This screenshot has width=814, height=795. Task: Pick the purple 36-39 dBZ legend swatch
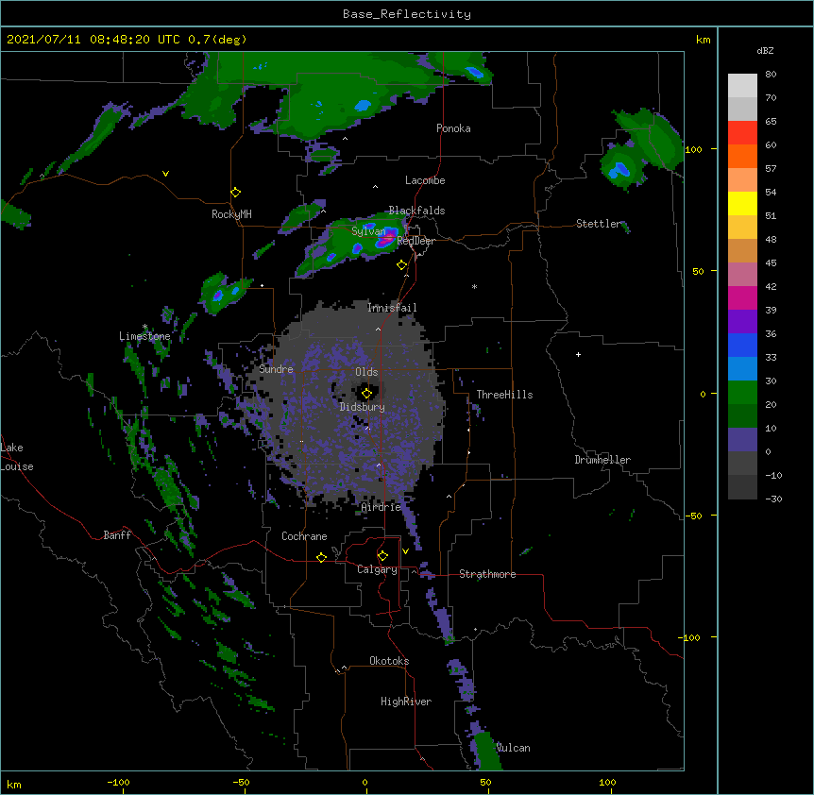[742, 321]
